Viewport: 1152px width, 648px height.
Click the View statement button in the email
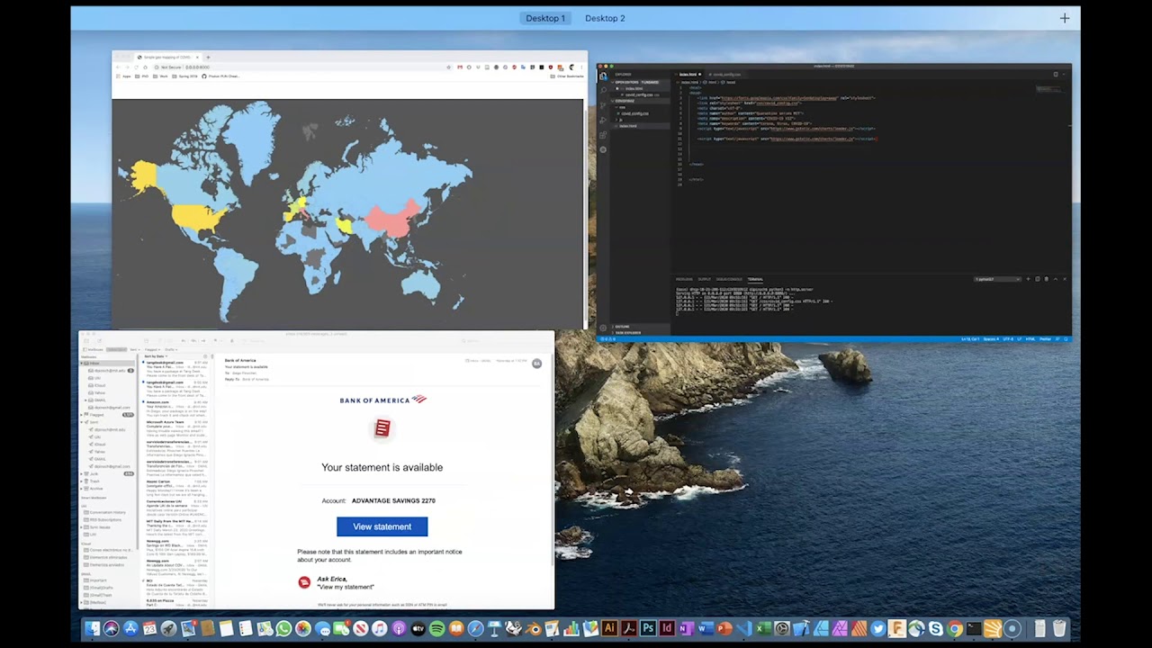pyautogui.click(x=382, y=526)
